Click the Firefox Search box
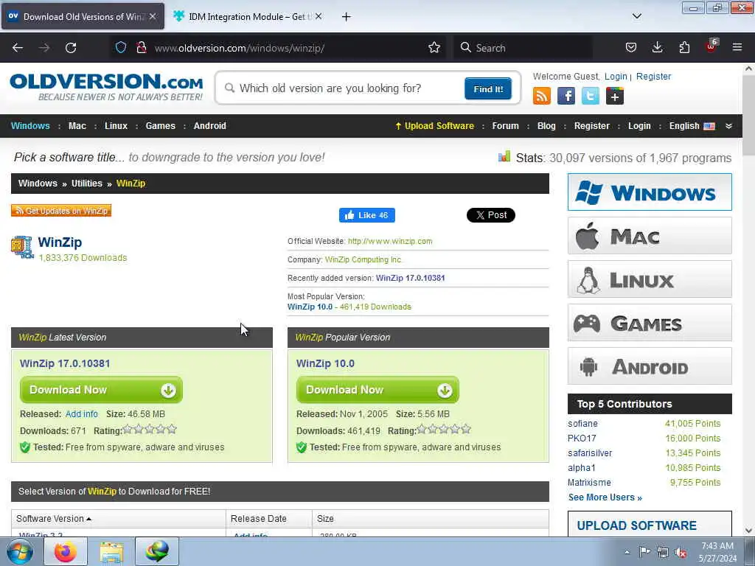The image size is (755, 566). [x=523, y=48]
